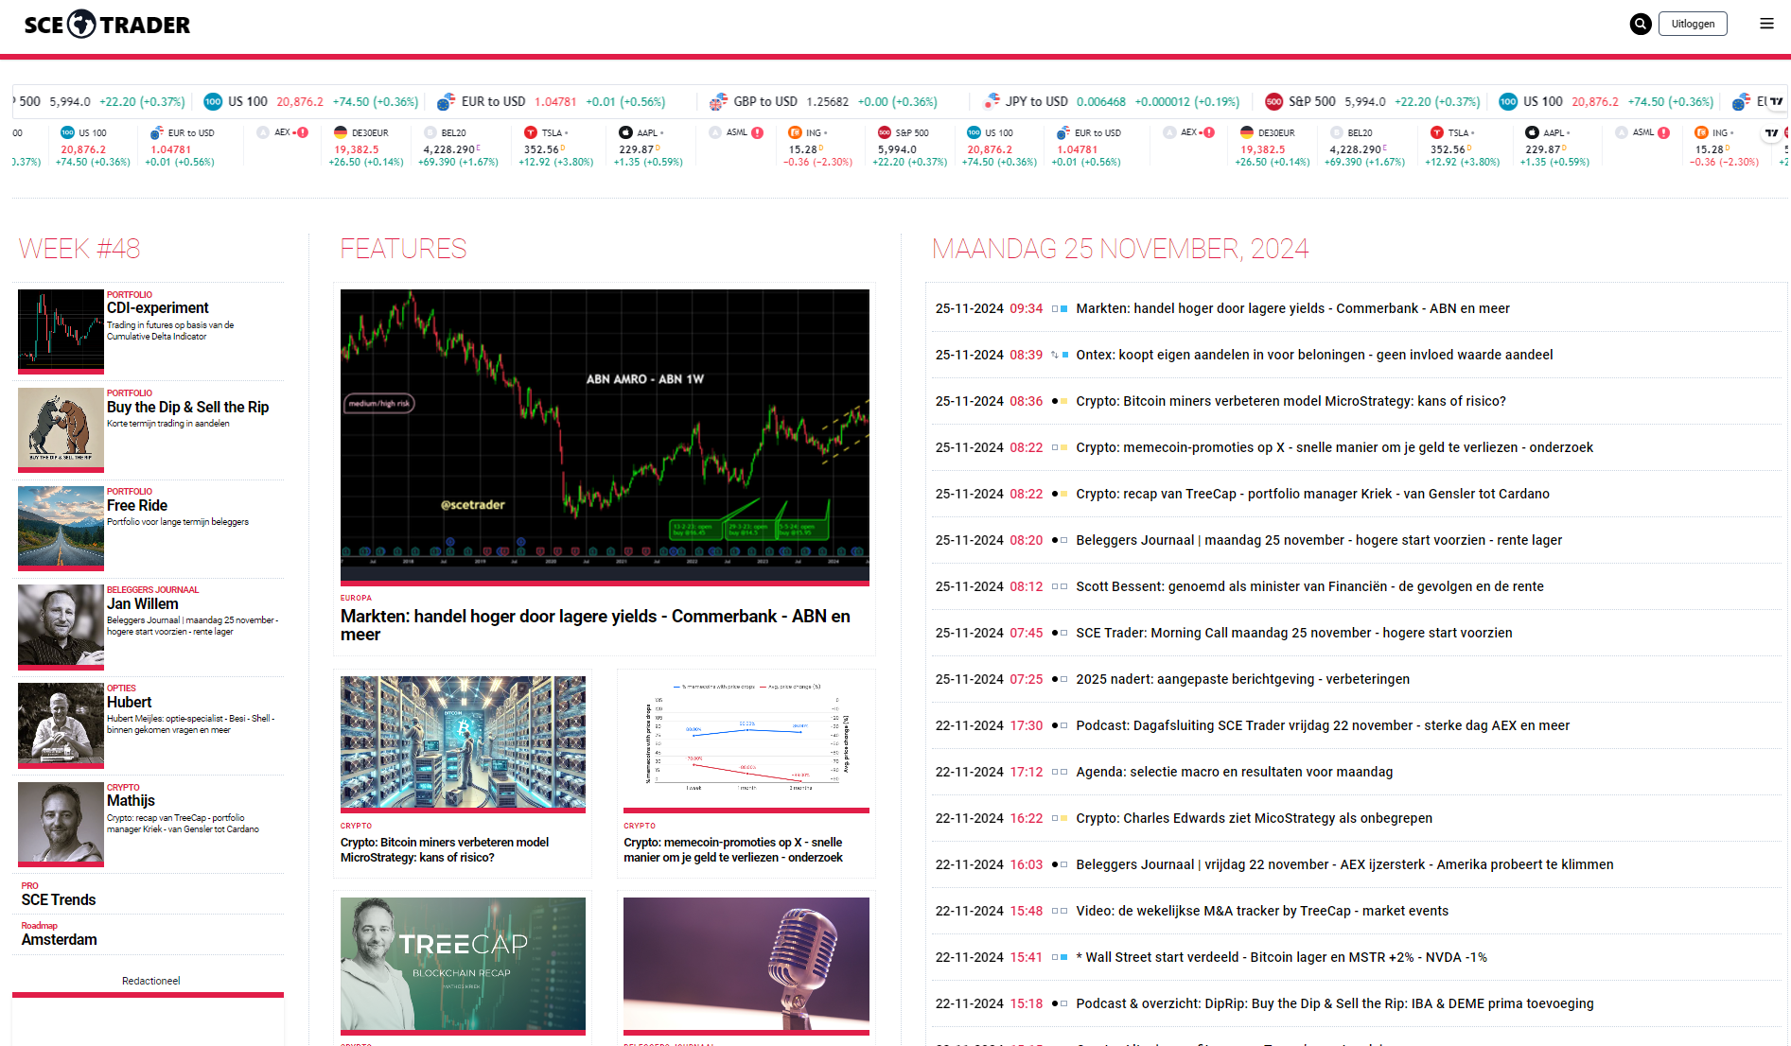The width and height of the screenshot is (1791, 1046).
Task: Click the ABN AMRO chart feature image
Action: (605, 437)
